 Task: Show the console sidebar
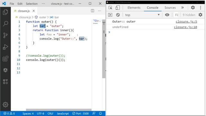click(x=110, y=15)
